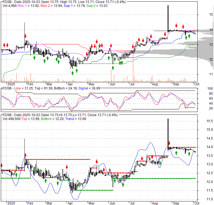Click the red arrow after the August spike in bottom chart
The height and width of the screenshot is (205, 214).
(169, 143)
